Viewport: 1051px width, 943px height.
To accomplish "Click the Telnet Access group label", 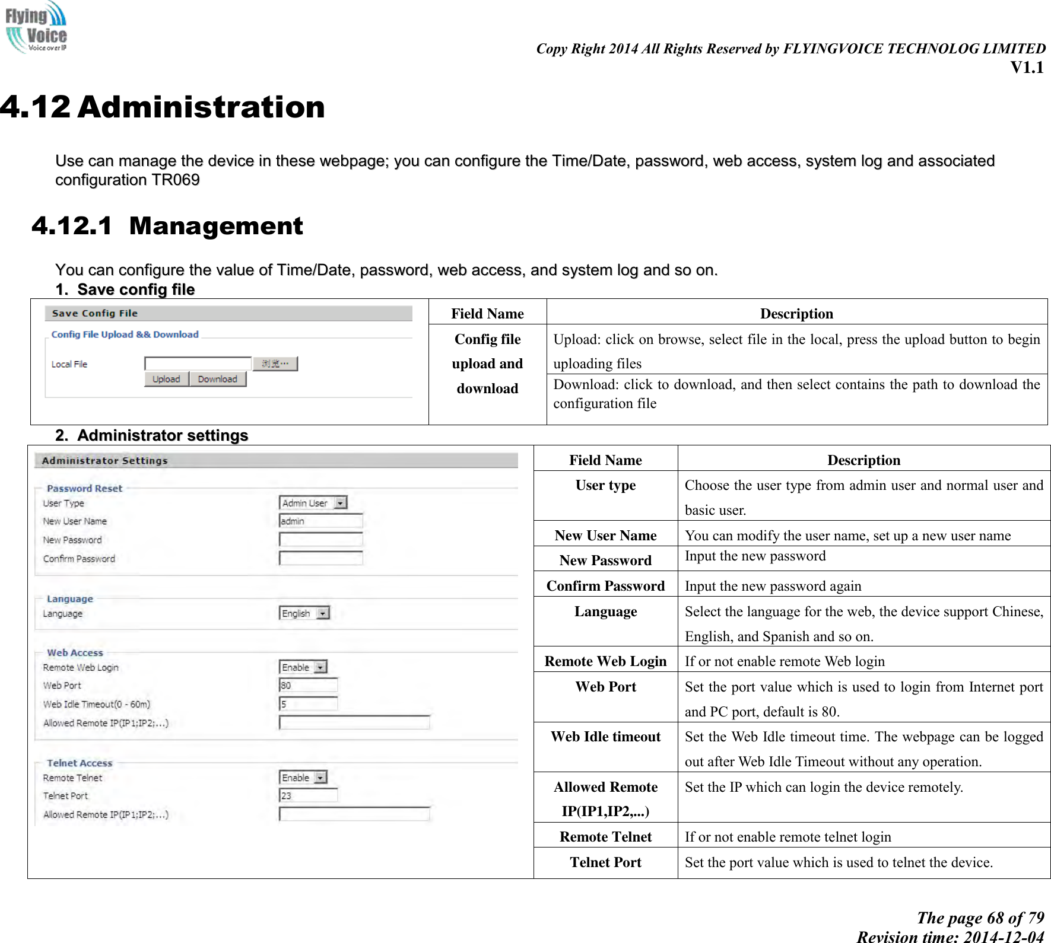I will coord(80,763).
